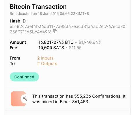The height and width of the screenshot is (115, 135).
Task: Click the Bitcoin Transaction heading
Action: click(x=38, y=7)
